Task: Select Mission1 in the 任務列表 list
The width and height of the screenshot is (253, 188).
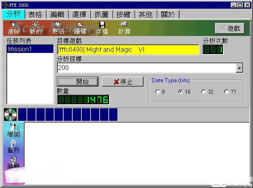Action: point(30,49)
